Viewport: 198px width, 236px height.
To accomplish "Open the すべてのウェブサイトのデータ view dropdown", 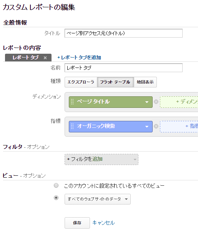I will 98,199.
